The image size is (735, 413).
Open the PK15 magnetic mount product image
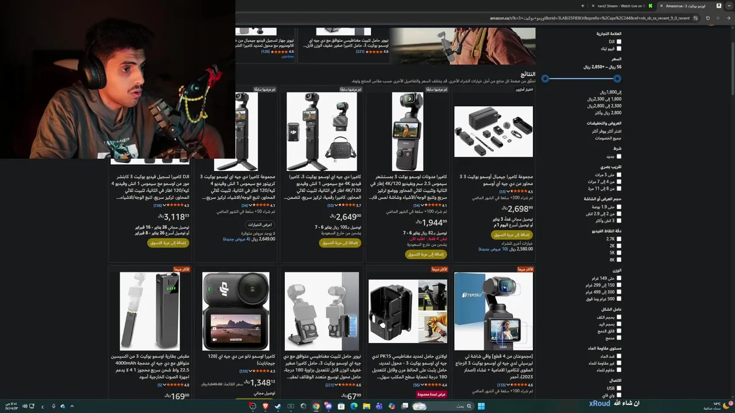point(408,311)
